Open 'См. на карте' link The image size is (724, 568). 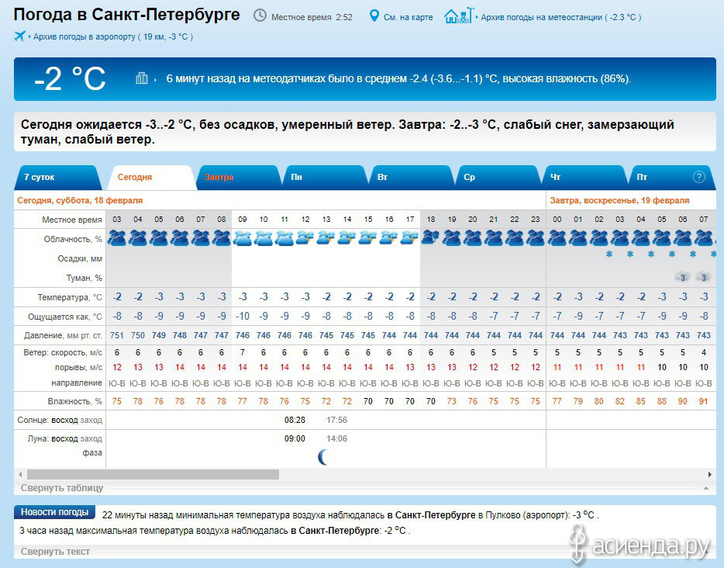click(409, 18)
